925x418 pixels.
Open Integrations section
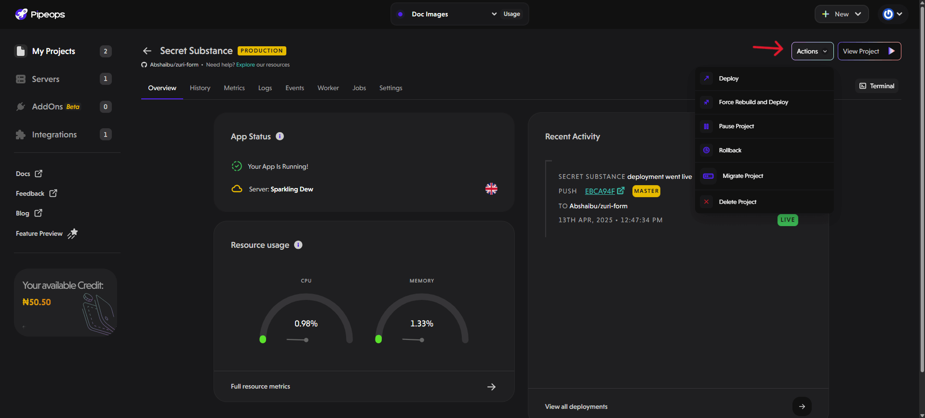tap(63, 135)
